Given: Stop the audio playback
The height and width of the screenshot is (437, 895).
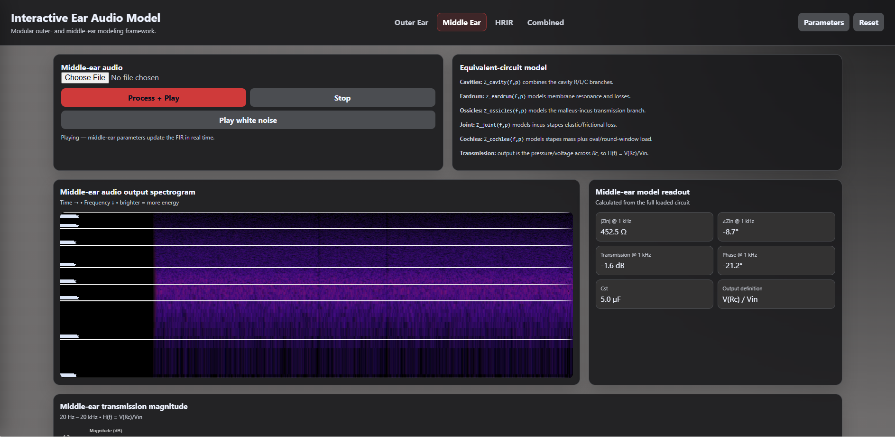Looking at the screenshot, I should (342, 98).
